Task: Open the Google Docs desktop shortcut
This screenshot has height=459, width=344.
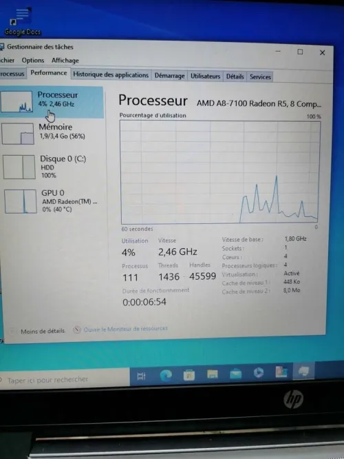Action: (23, 21)
